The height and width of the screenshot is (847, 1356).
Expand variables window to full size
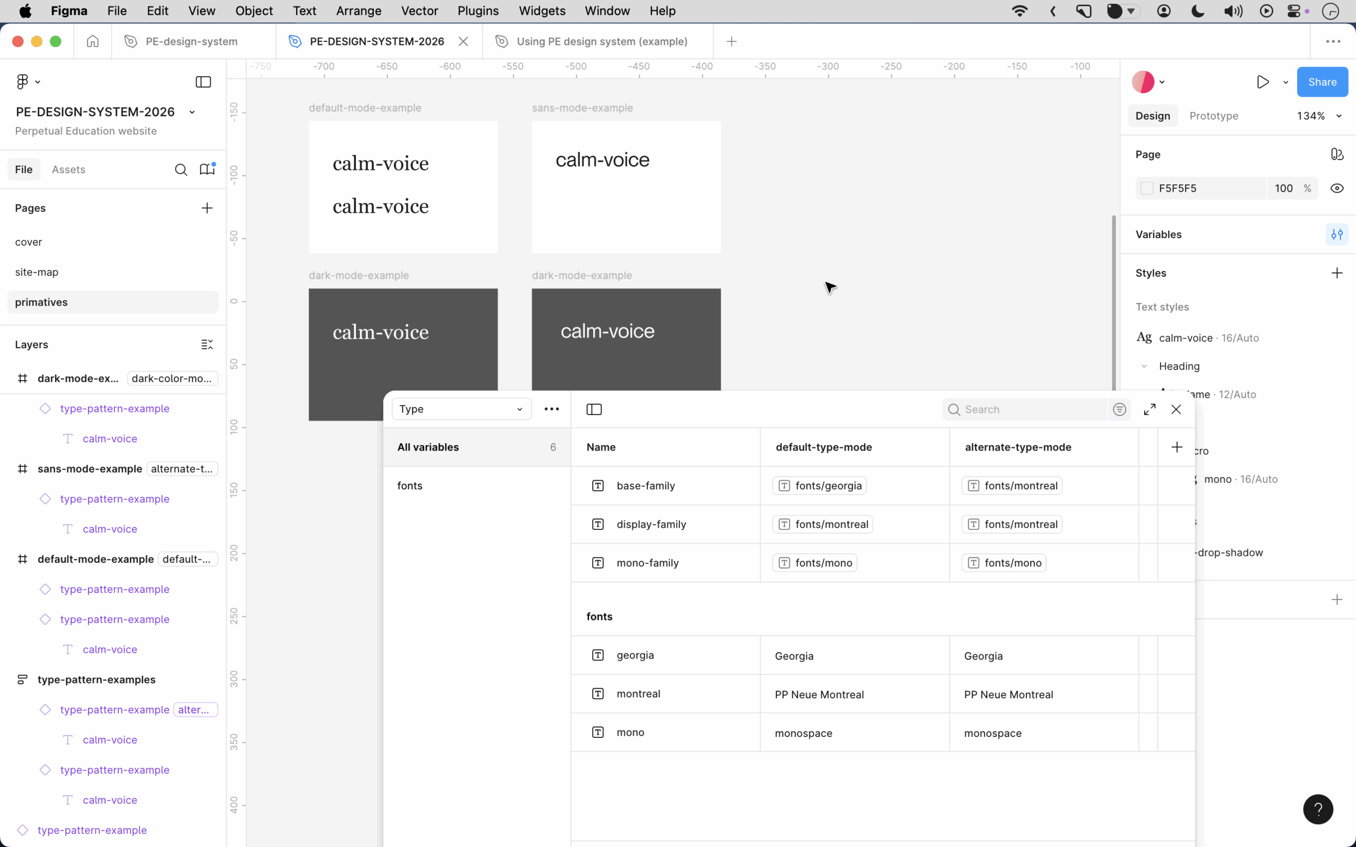coord(1149,410)
